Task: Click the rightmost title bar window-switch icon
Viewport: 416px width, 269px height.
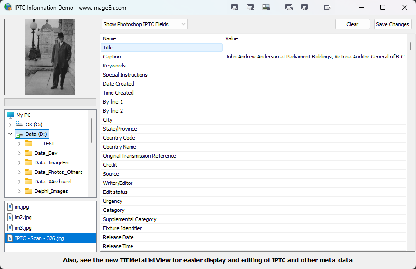Action: click(327, 7)
